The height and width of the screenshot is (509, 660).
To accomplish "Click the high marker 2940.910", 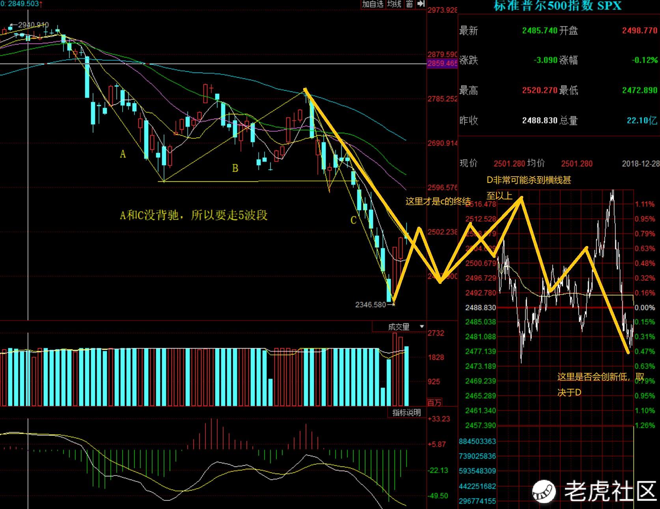I will click(x=34, y=25).
